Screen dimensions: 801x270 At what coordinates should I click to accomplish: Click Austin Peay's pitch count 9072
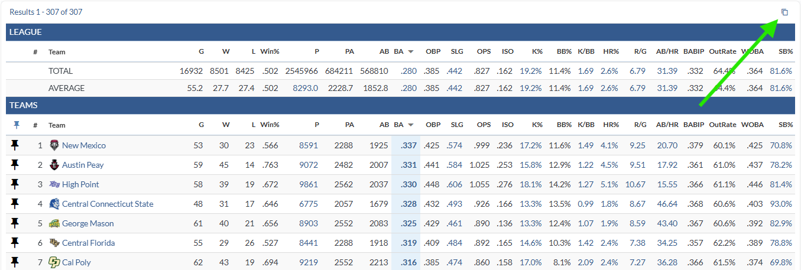coord(309,165)
